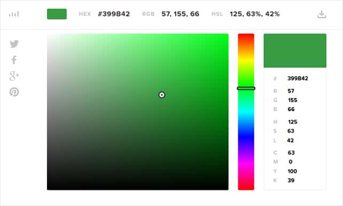Viewport: 343px width, 206px height.
Task: Edit the hex field showing 399B42
Action: pos(298,79)
